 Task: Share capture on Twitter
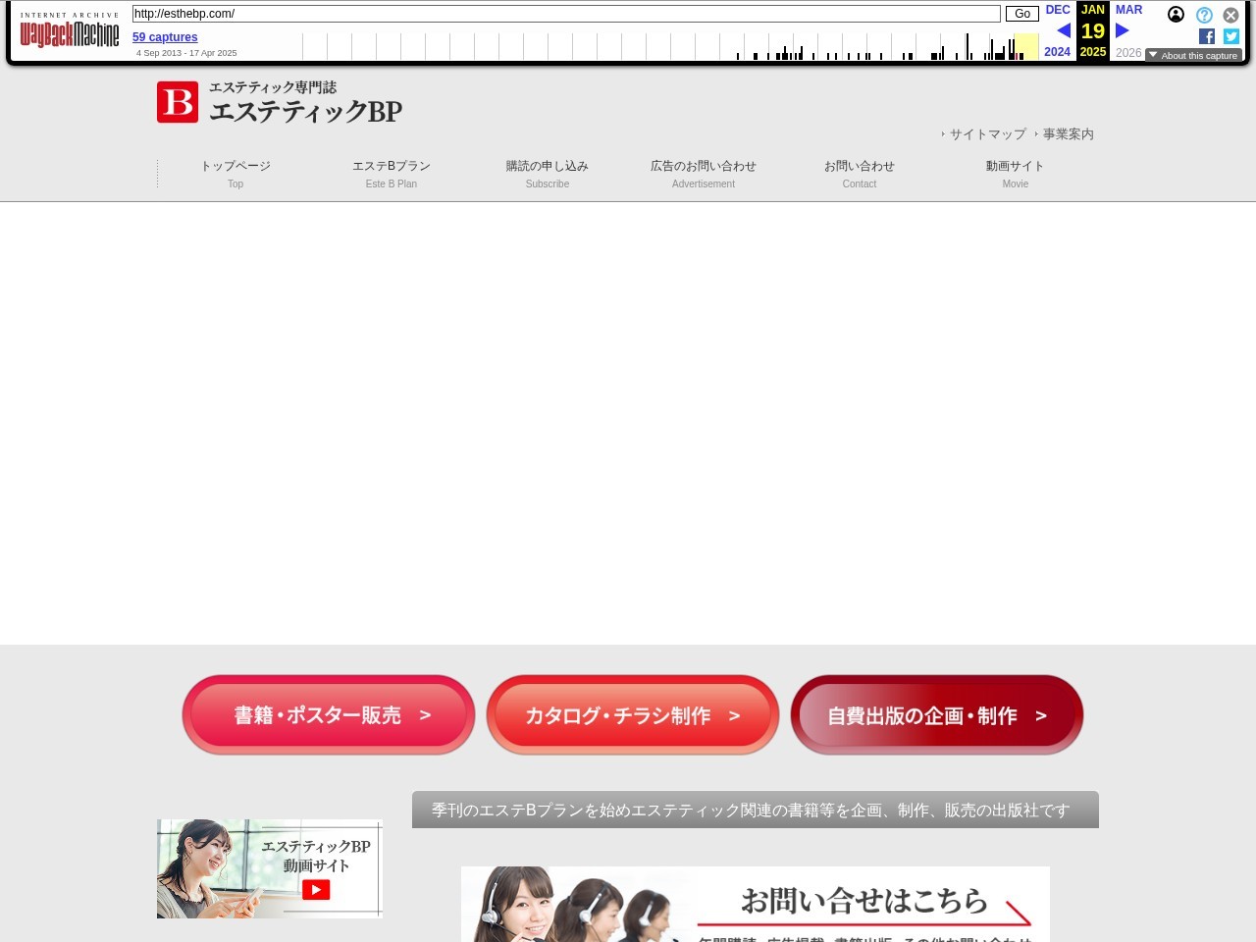[x=1231, y=36]
